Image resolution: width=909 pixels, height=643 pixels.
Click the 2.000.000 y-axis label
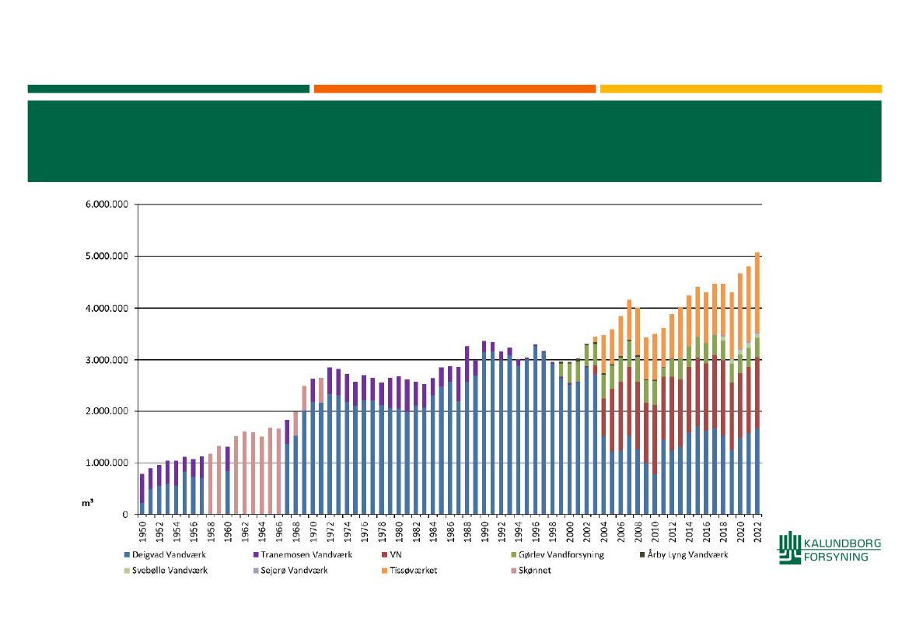point(107,411)
